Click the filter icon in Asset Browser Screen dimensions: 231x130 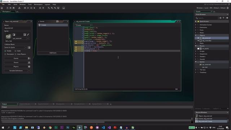pyautogui.click(x=223, y=18)
